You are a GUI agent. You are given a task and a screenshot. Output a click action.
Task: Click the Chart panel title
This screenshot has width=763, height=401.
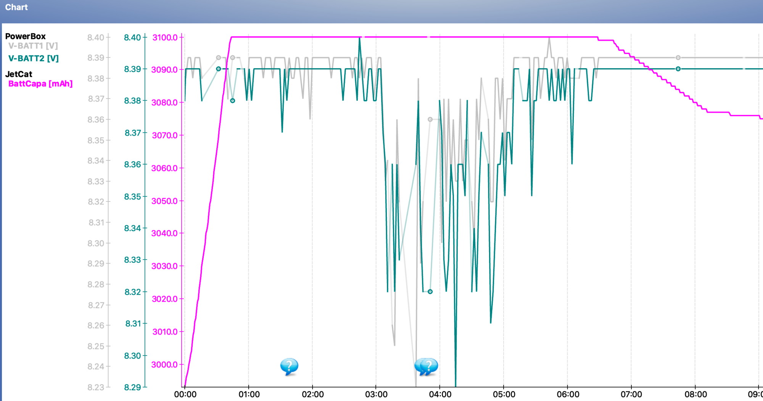click(x=16, y=7)
